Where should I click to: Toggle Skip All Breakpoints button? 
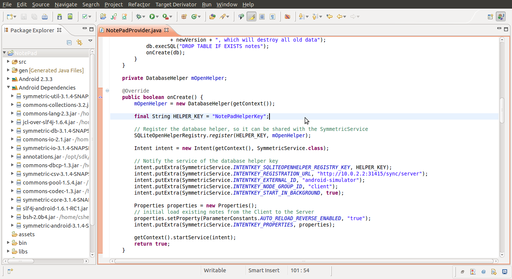pos(287,16)
